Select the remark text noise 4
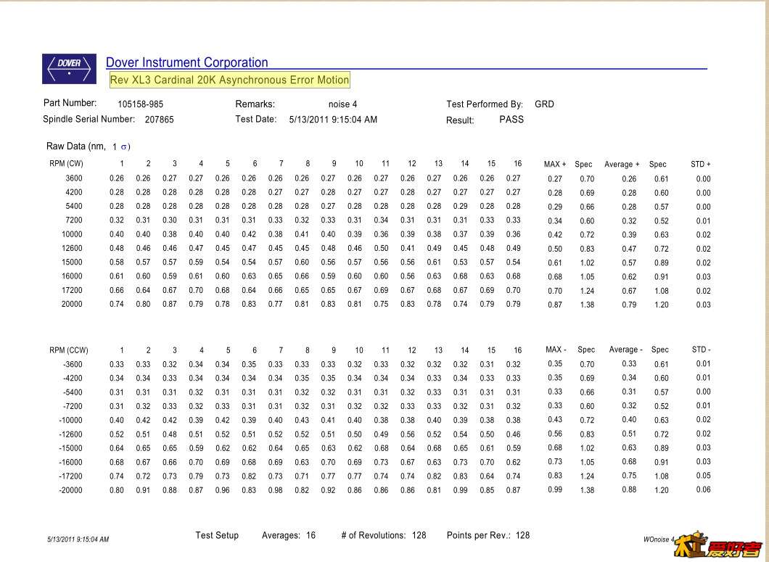Viewport: 769px width, 562px height. pyautogui.click(x=343, y=104)
